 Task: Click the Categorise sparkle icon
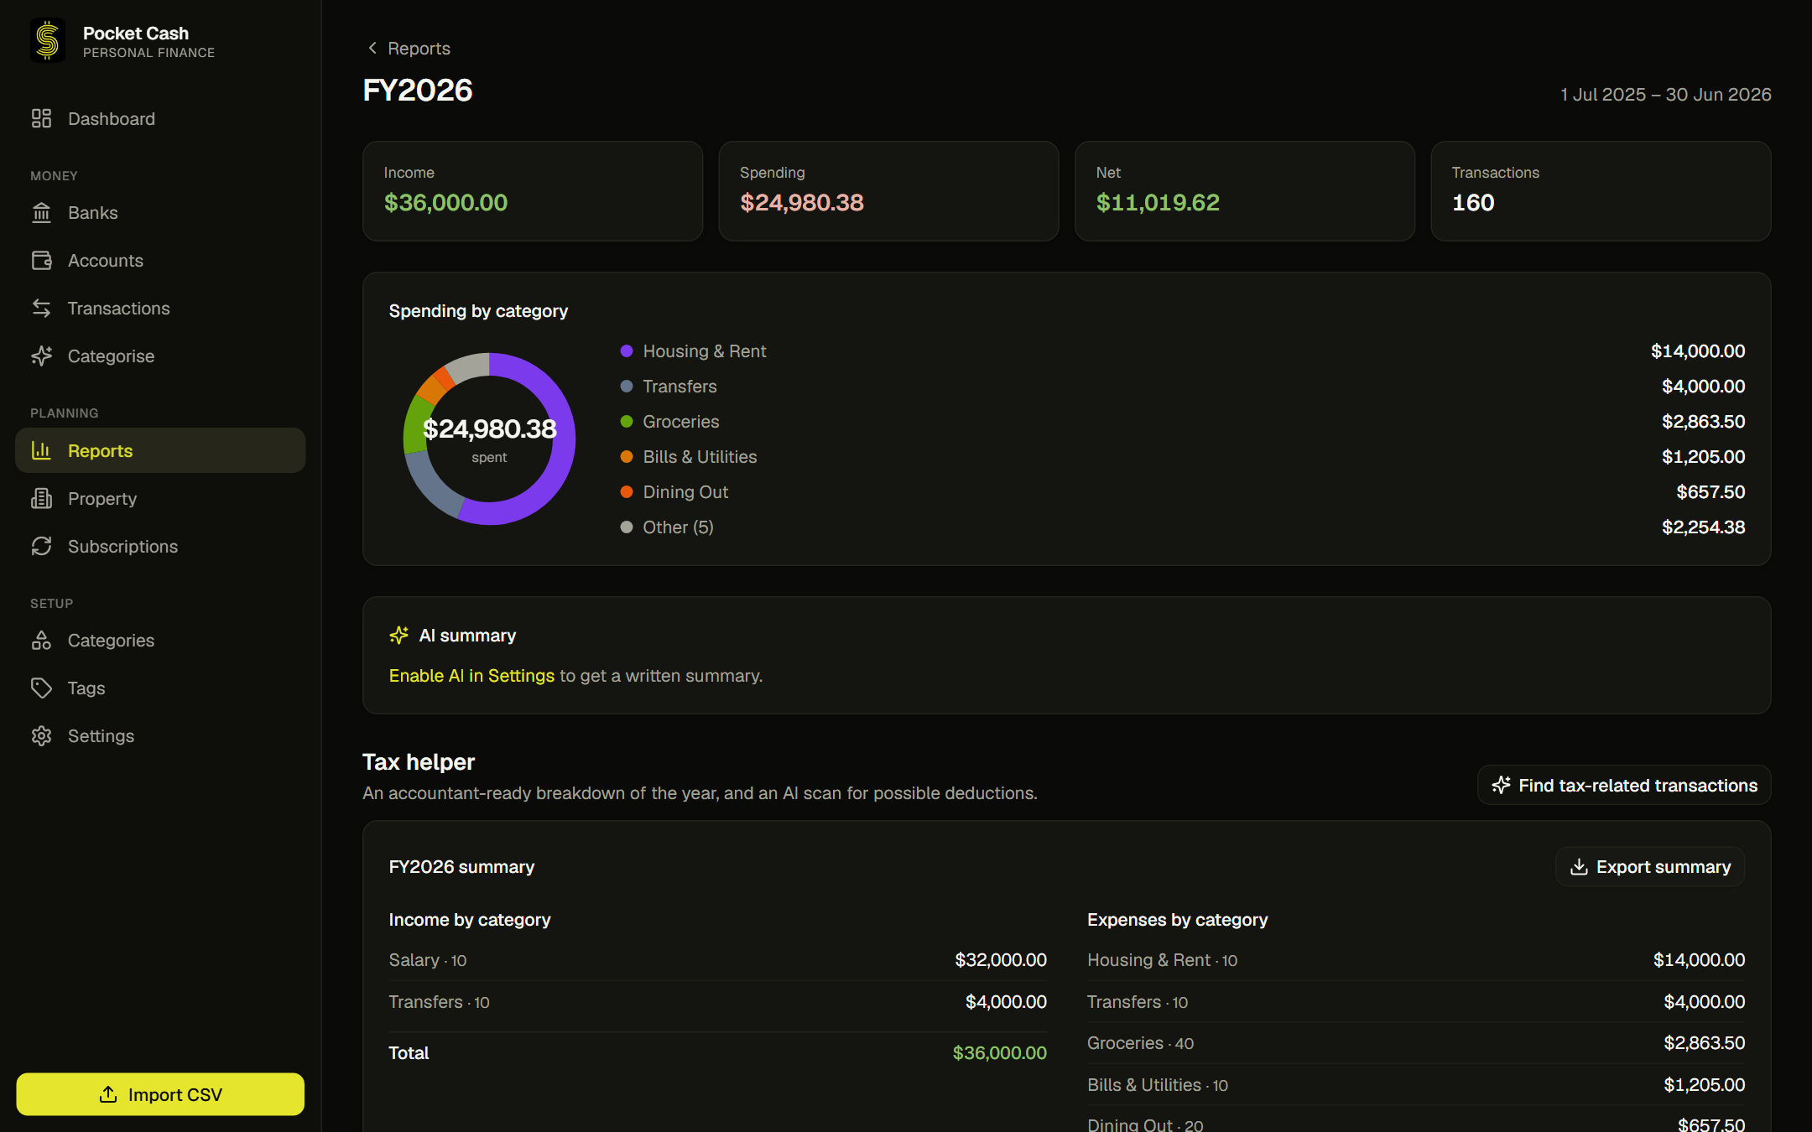(41, 356)
